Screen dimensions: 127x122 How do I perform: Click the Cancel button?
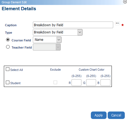click(116, 115)
